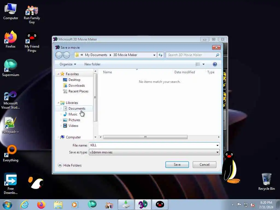280x210 pixels.
Task: Click the dialog help question mark icon
Action: (215, 64)
